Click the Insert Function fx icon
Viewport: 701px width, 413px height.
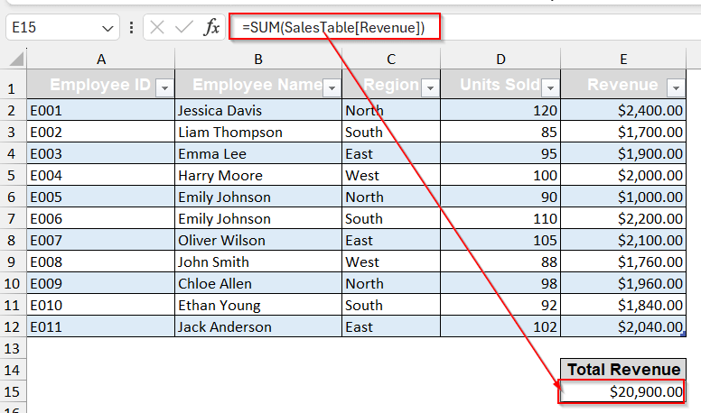point(211,28)
